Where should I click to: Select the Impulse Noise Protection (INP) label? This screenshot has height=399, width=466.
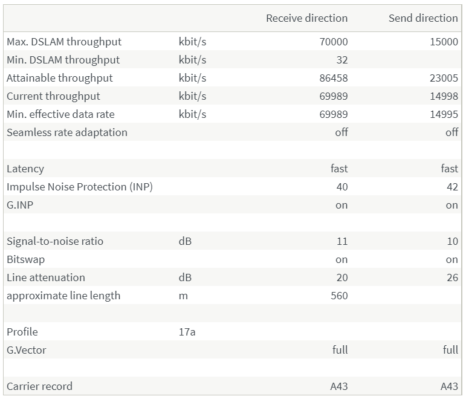coord(80,187)
